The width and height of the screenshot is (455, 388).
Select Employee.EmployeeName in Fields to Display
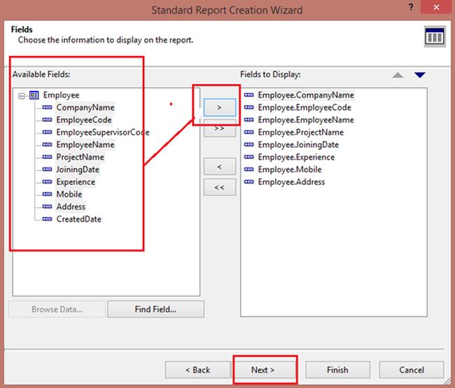[x=306, y=120]
